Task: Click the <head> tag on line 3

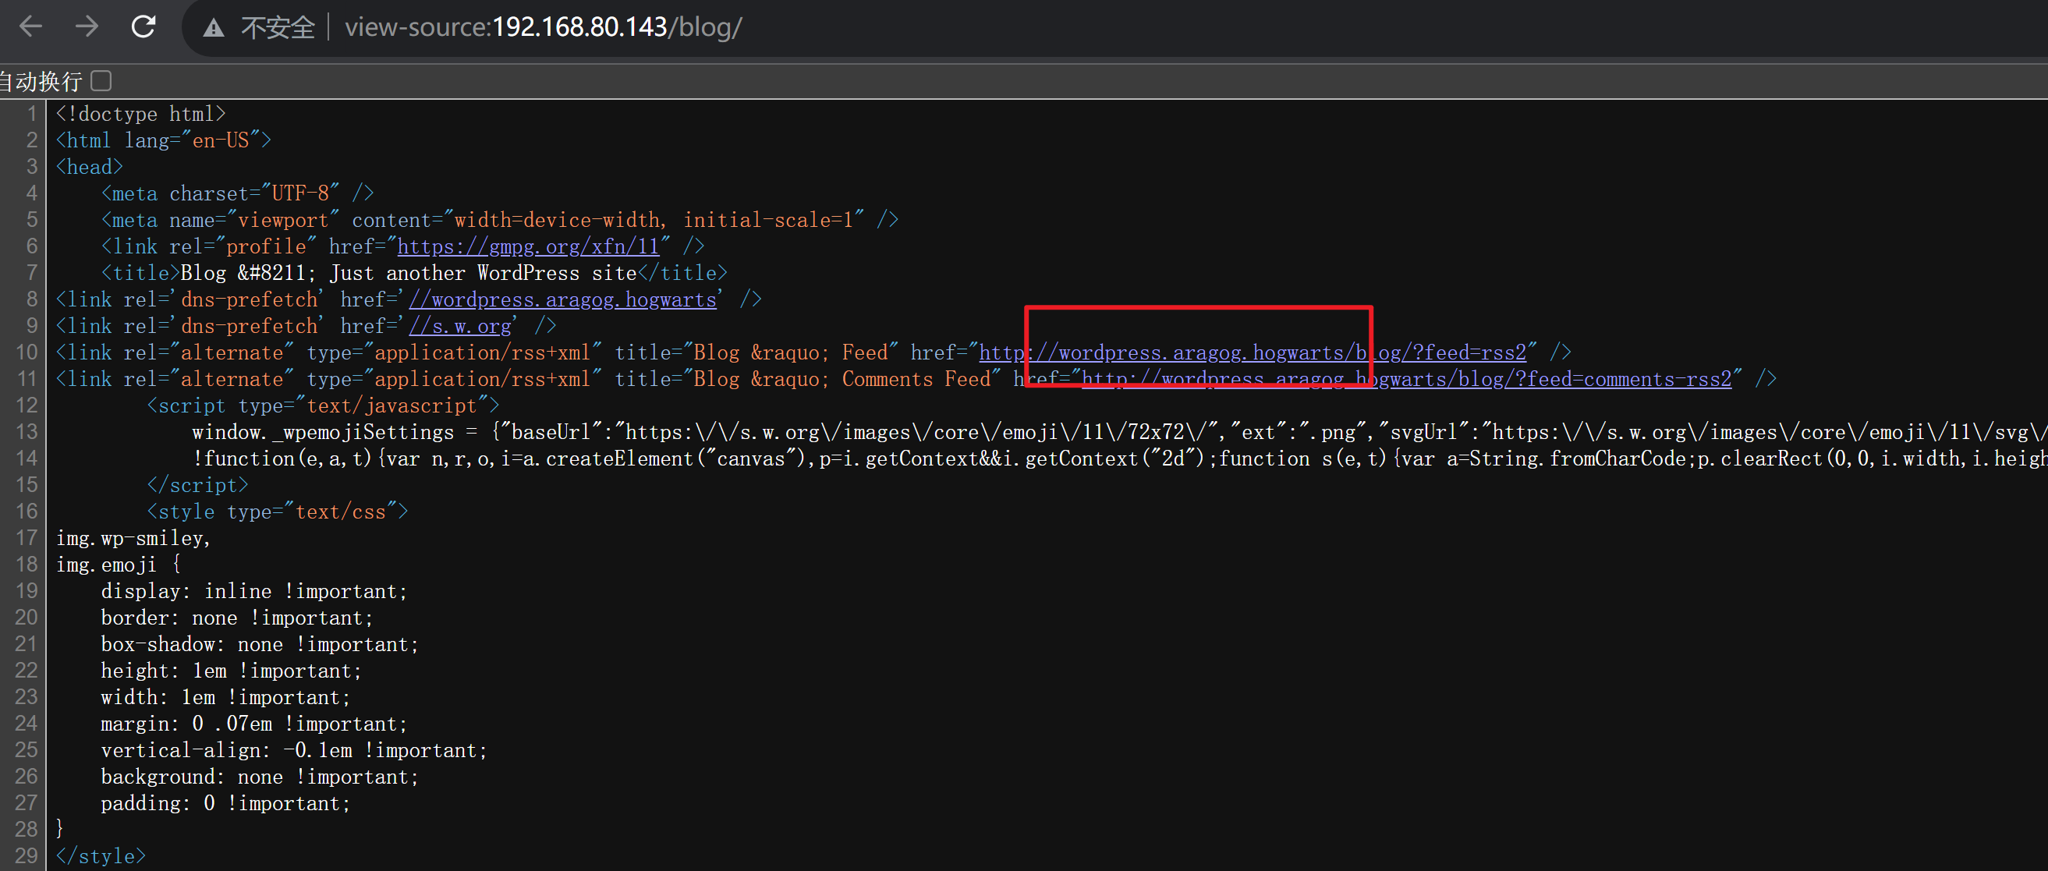Action: [89, 167]
